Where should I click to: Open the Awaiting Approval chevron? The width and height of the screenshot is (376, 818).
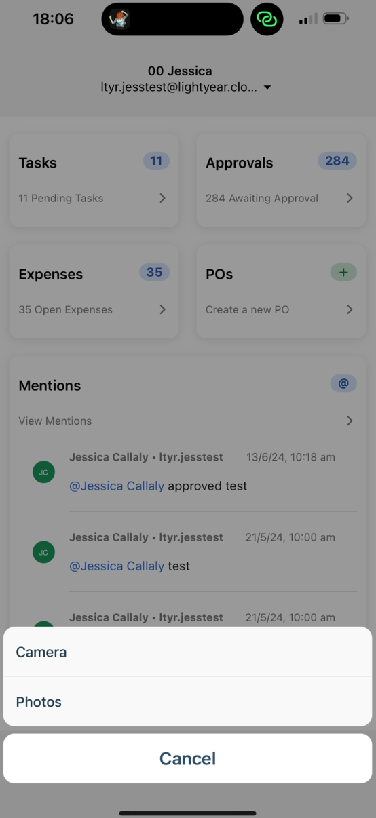350,198
